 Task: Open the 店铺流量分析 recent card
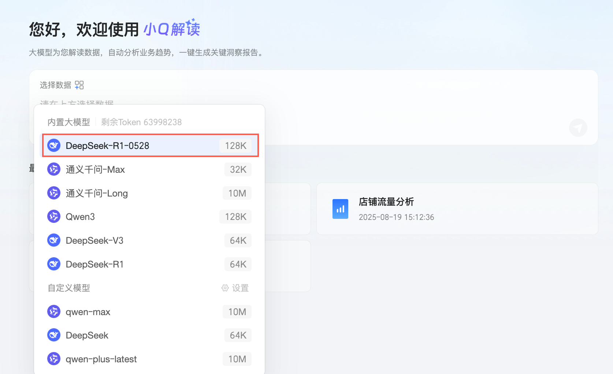pos(457,209)
